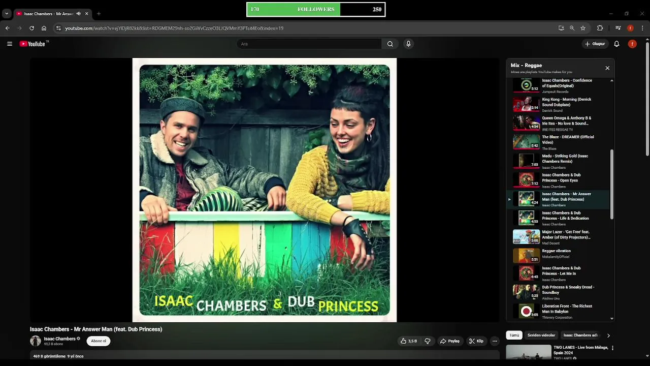Dislike the video with thumbs-down button
The height and width of the screenshot is (366, 650).
(427, 341)
